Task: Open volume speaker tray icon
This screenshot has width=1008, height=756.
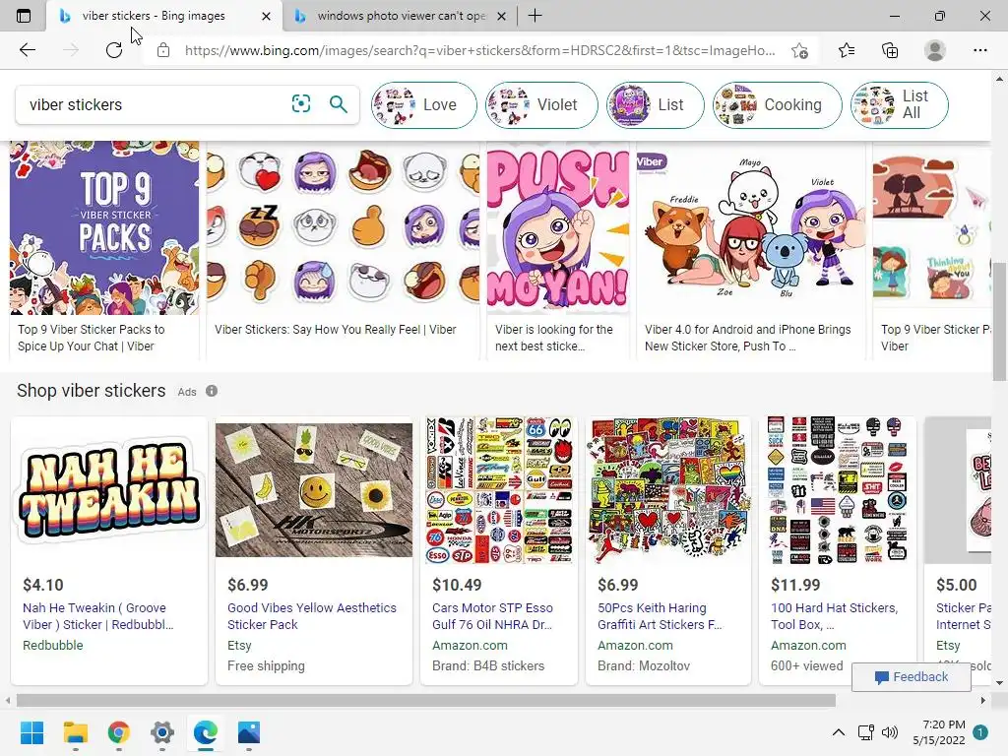Action: click(890, 732)
